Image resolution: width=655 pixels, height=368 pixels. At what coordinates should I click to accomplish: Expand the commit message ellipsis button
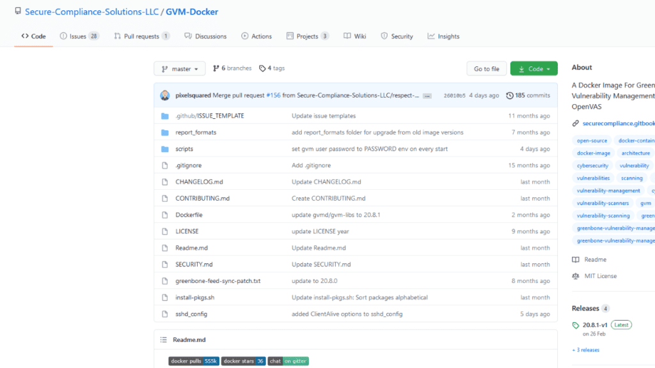tap(427, 96)
